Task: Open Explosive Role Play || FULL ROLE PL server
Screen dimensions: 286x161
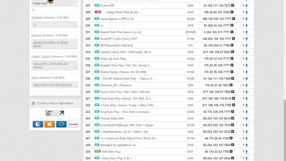Action: pyautogui.click(x=129, y=138)
